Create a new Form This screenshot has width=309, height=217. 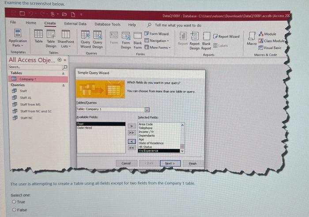point(114,38)
